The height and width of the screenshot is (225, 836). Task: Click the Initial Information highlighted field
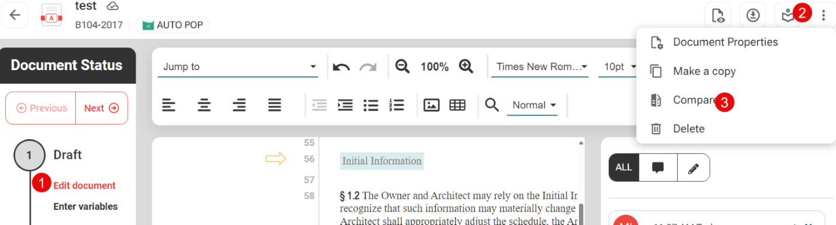(381, 161)
